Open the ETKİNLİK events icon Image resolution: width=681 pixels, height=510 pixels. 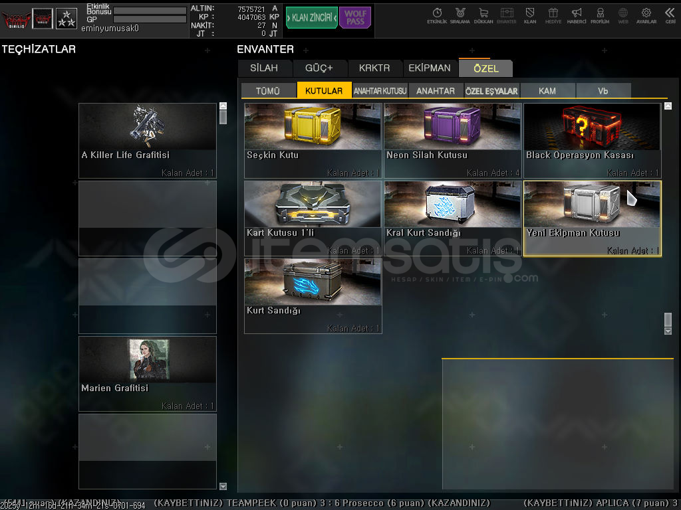pyautogui.click(x=437, y=16)
